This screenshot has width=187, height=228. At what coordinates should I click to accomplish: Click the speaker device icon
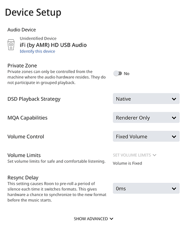point(11,45)
